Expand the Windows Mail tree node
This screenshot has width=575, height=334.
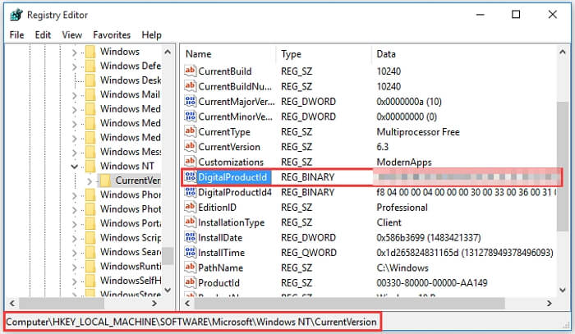[75, 94]
